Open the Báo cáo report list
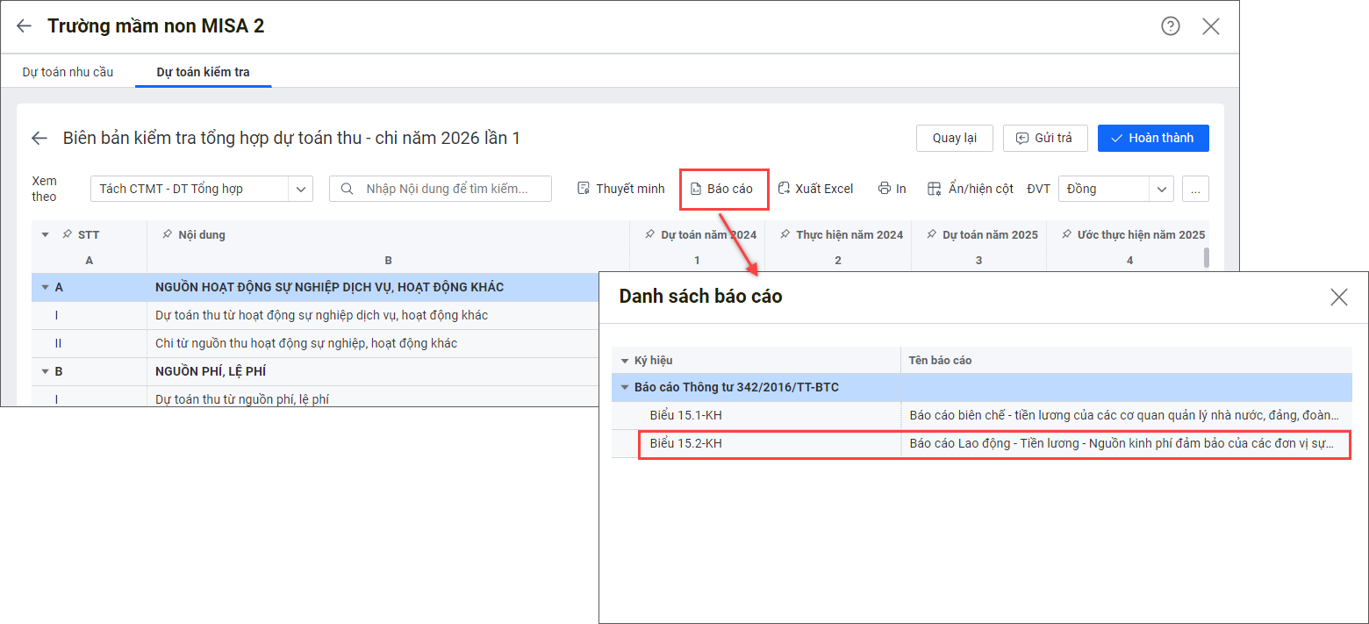 [x=721, y=189]
